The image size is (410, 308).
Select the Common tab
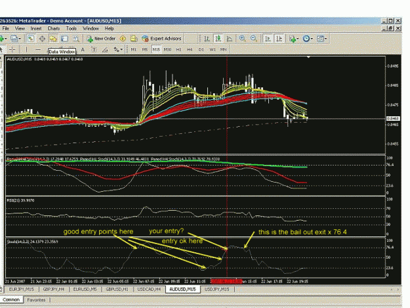[x=11, y=300]
